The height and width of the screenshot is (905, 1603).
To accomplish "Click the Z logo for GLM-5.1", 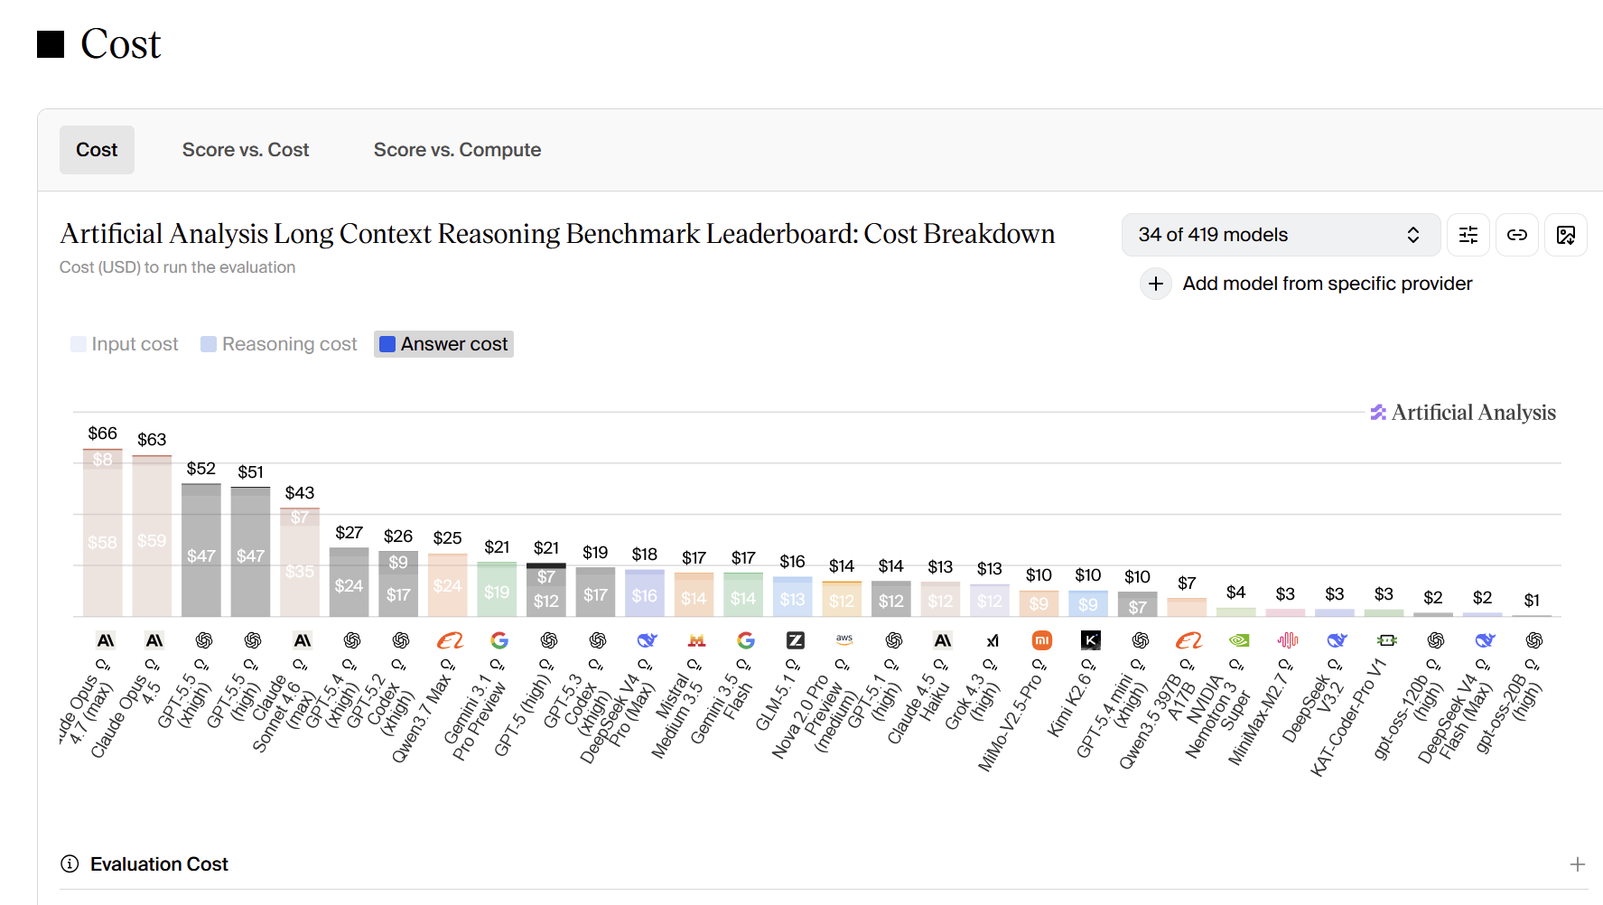I will click(x=796, y=640).
